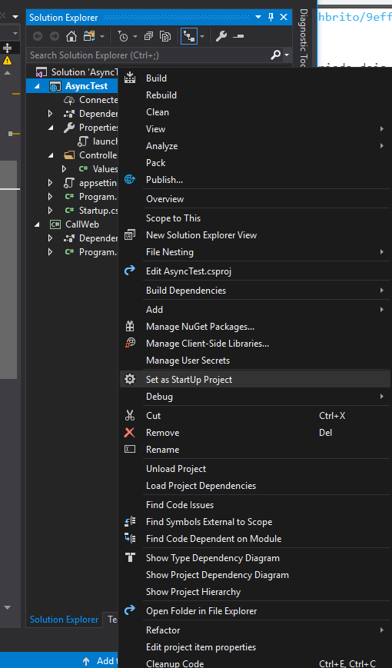Click the red X Remove icon
The width and height of the screenshot is (392, 668).
[x=130, y=433]
